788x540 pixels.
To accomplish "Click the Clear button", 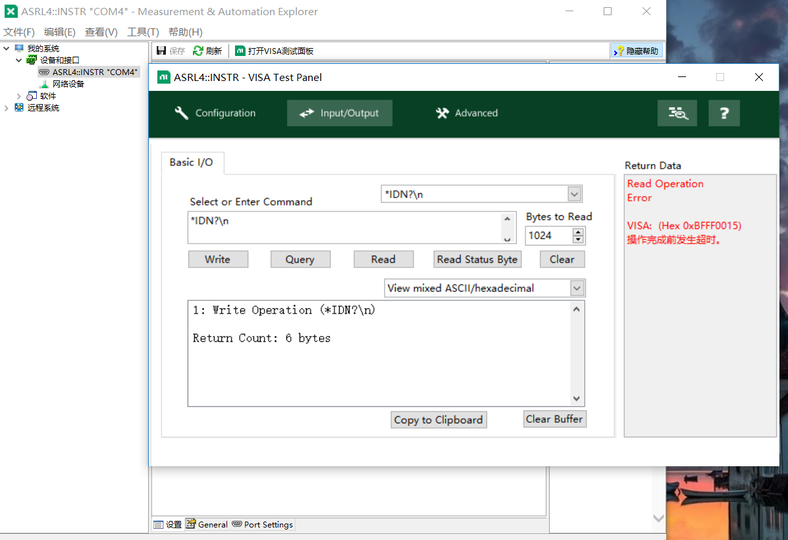I will coord(562,259).
